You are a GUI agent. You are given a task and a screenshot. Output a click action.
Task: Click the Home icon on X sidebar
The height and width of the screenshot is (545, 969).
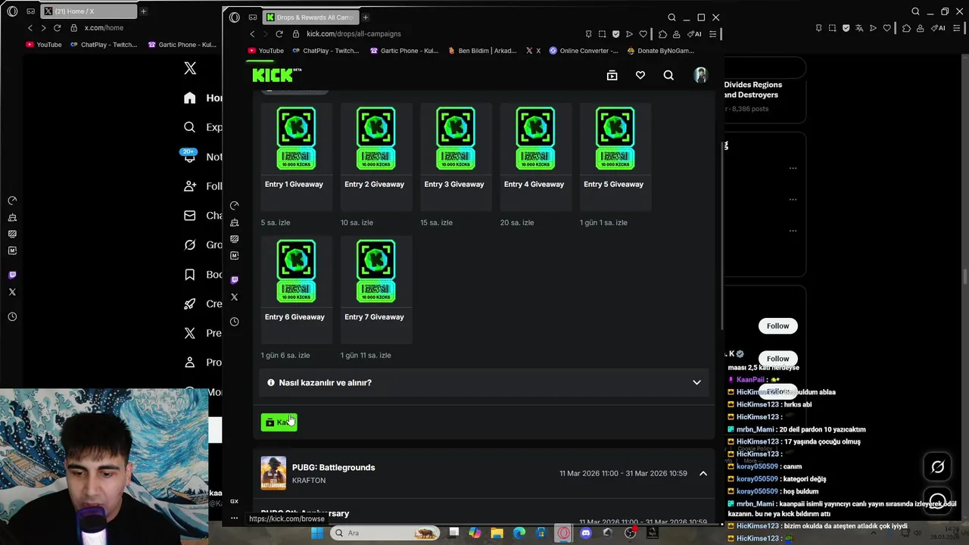190,98
